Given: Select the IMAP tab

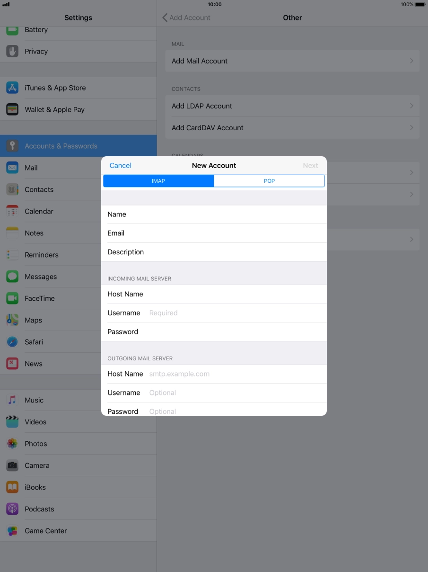Looking at the screenshot, I should (158, 180).
